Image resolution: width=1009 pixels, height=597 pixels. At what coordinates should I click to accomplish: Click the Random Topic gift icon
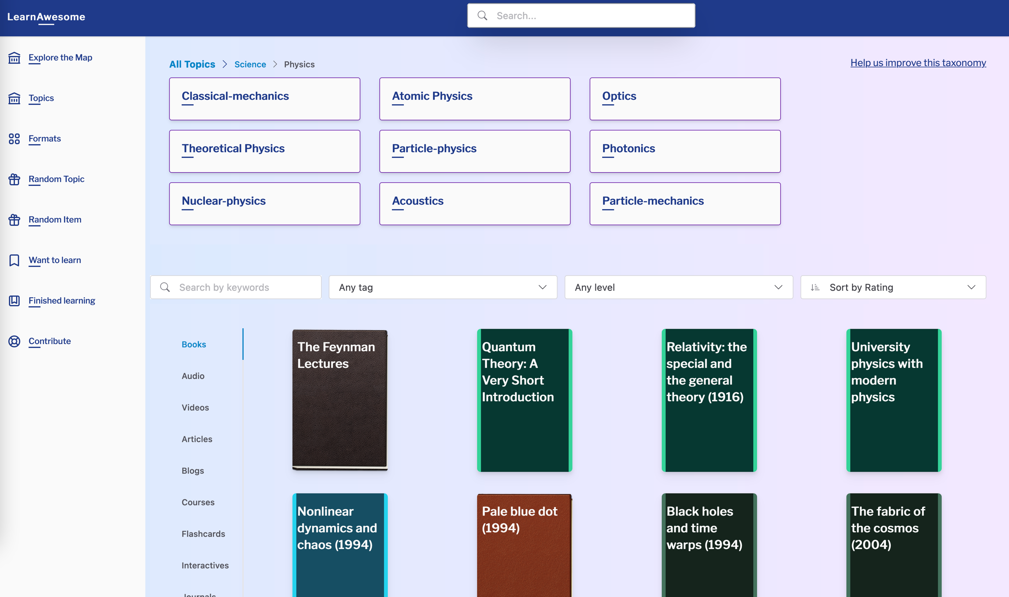click(14, 179)
